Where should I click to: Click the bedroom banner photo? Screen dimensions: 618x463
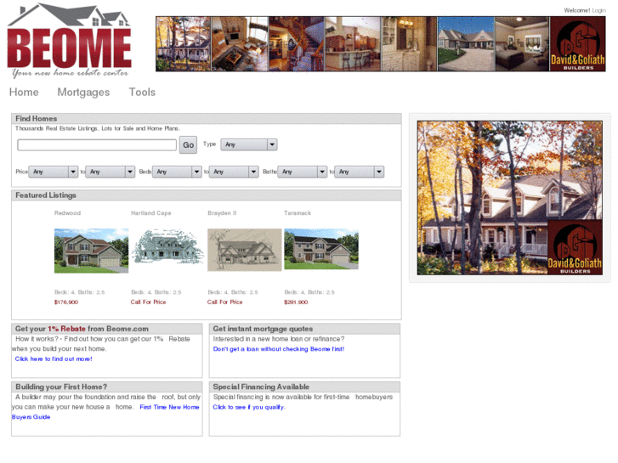[522, 43]
